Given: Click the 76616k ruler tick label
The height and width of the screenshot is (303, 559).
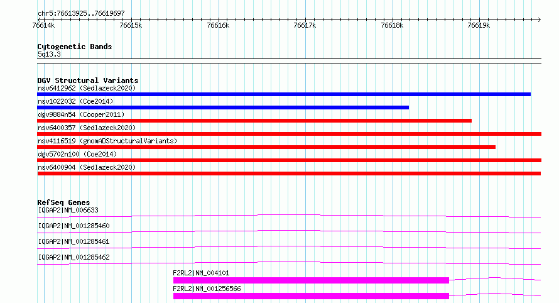Looking at the screenshot, I should [x=218, y=26].
